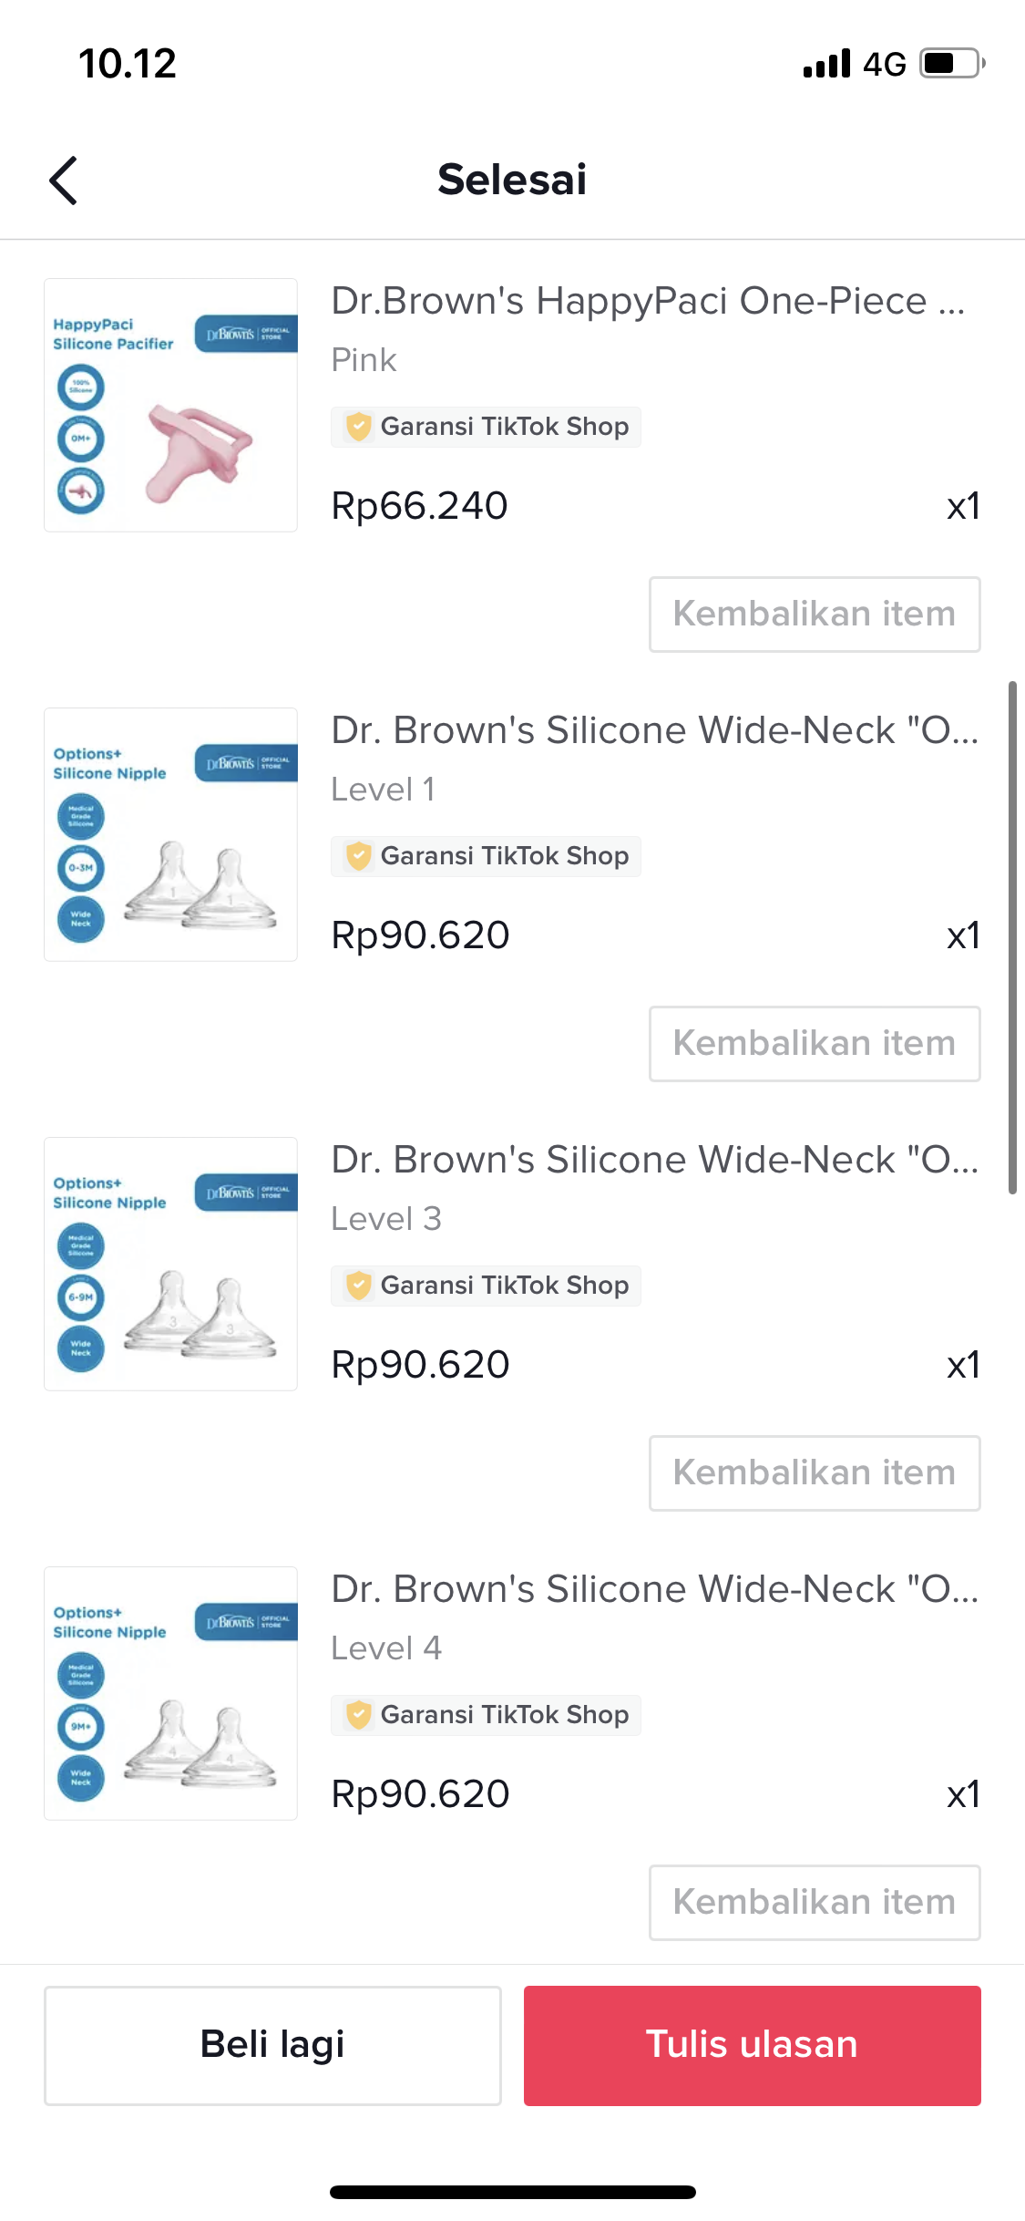1025x2221 pixels.
Task: Tap shield icon on HappyPaci guarantee badge
Action: [359, 426]
